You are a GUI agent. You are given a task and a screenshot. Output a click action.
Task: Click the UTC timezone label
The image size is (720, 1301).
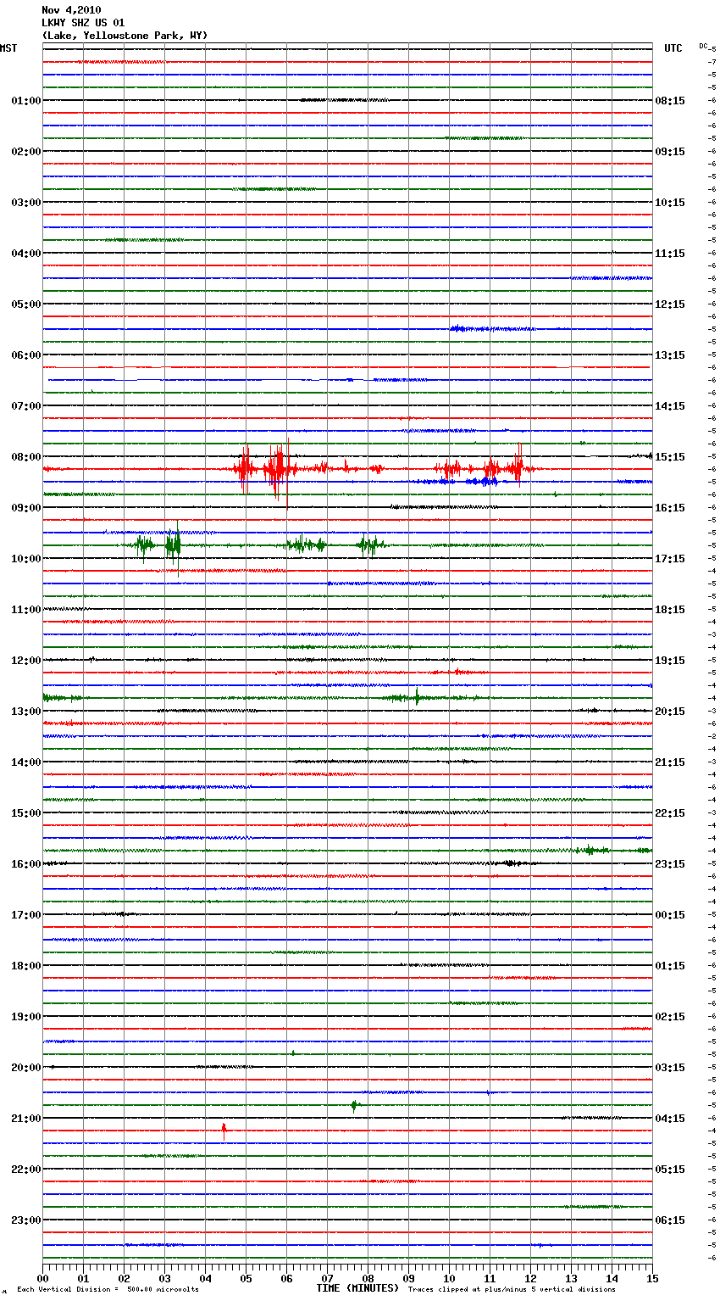point(673,48)
